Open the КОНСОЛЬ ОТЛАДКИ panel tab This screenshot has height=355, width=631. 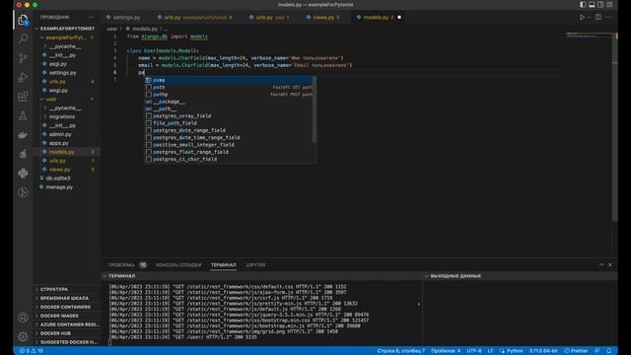tap(178, 265)
